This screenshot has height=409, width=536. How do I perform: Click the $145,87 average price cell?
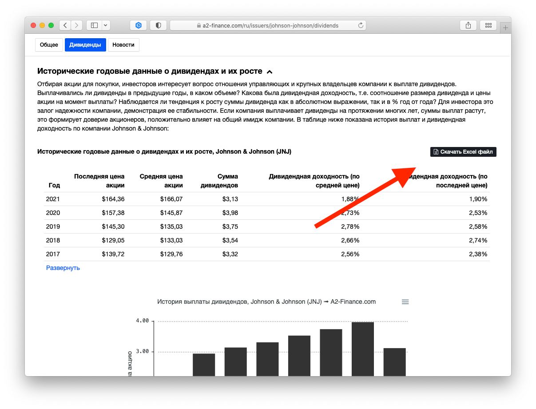171,213
